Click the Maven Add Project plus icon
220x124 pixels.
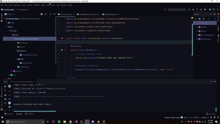pos(208,19)
